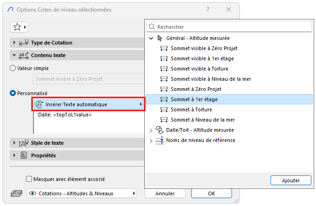Collapse the Général - Altitude mesurée group
This screenshot has height=206, width=316.
tap(151, 38)
